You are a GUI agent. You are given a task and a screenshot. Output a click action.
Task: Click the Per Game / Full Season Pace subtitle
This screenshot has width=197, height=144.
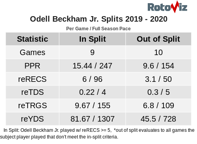tap(98, 29)
